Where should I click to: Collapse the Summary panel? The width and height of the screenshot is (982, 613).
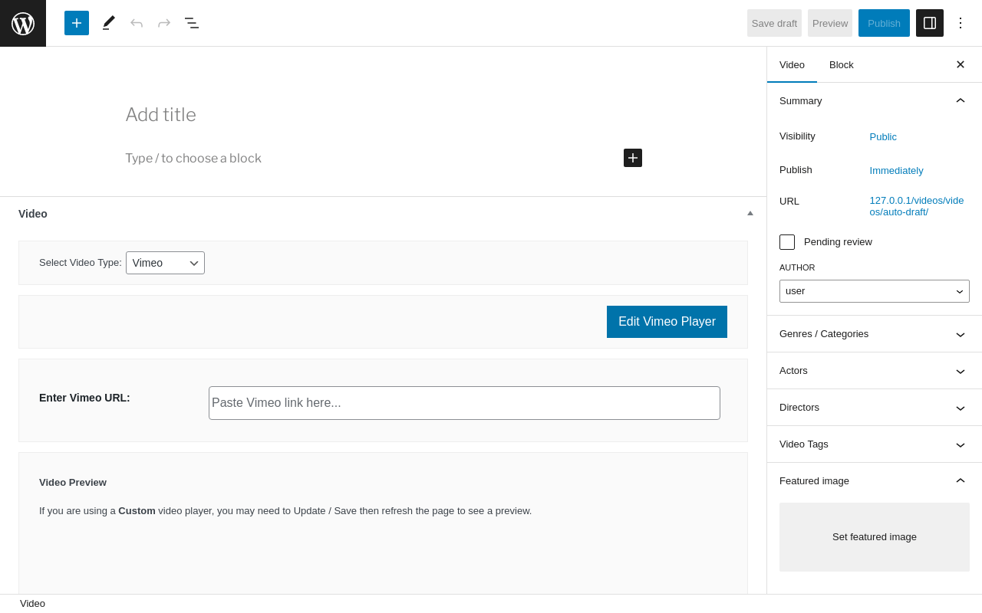[875, 100]
